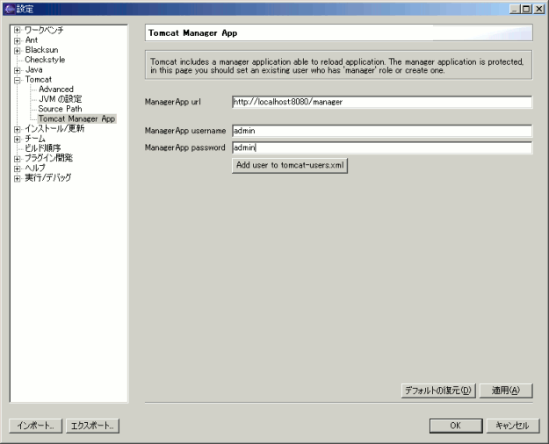Open the Advanced Tomcat settings page
This screenshot has height=444, width=549.
(x=55, y=90)
